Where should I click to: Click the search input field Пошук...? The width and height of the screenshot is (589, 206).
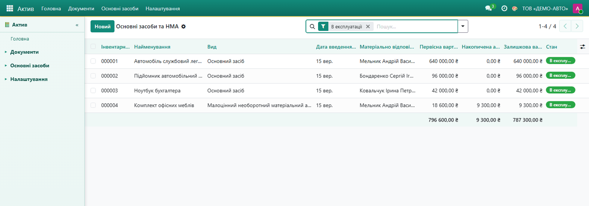416,26
